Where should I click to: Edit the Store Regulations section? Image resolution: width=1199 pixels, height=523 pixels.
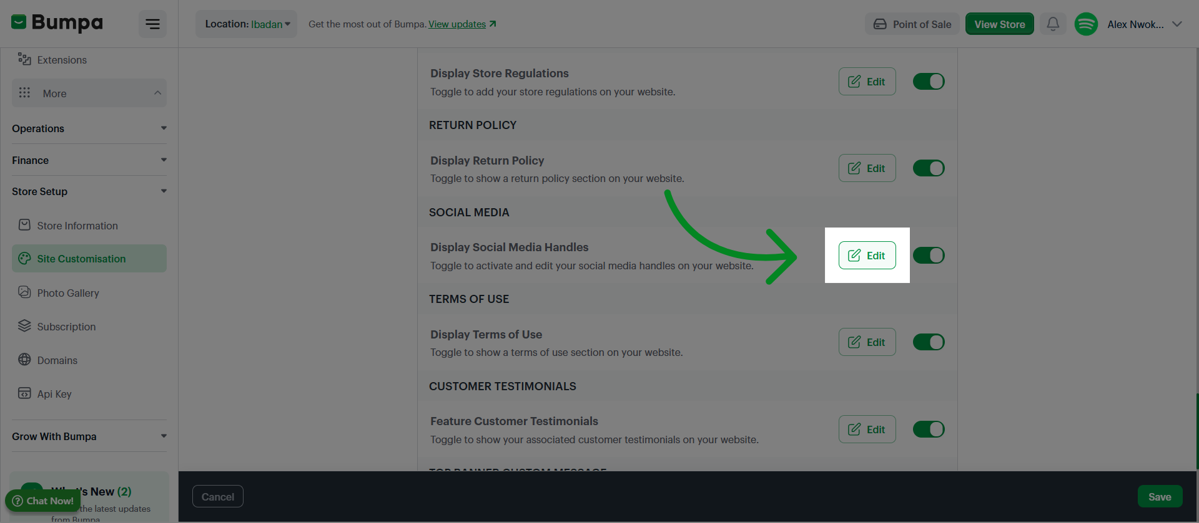click(867, 82)
